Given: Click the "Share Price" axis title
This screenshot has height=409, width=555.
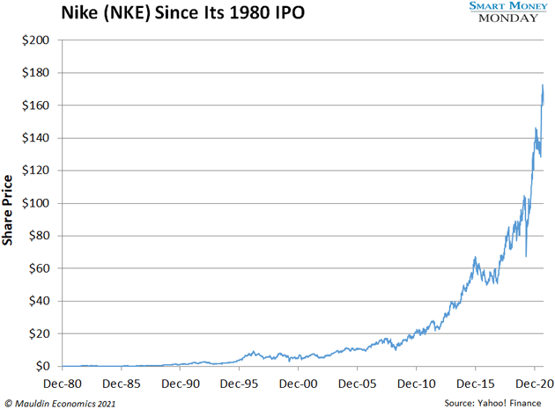Looking at the screenshot, I should pos(7,210).
